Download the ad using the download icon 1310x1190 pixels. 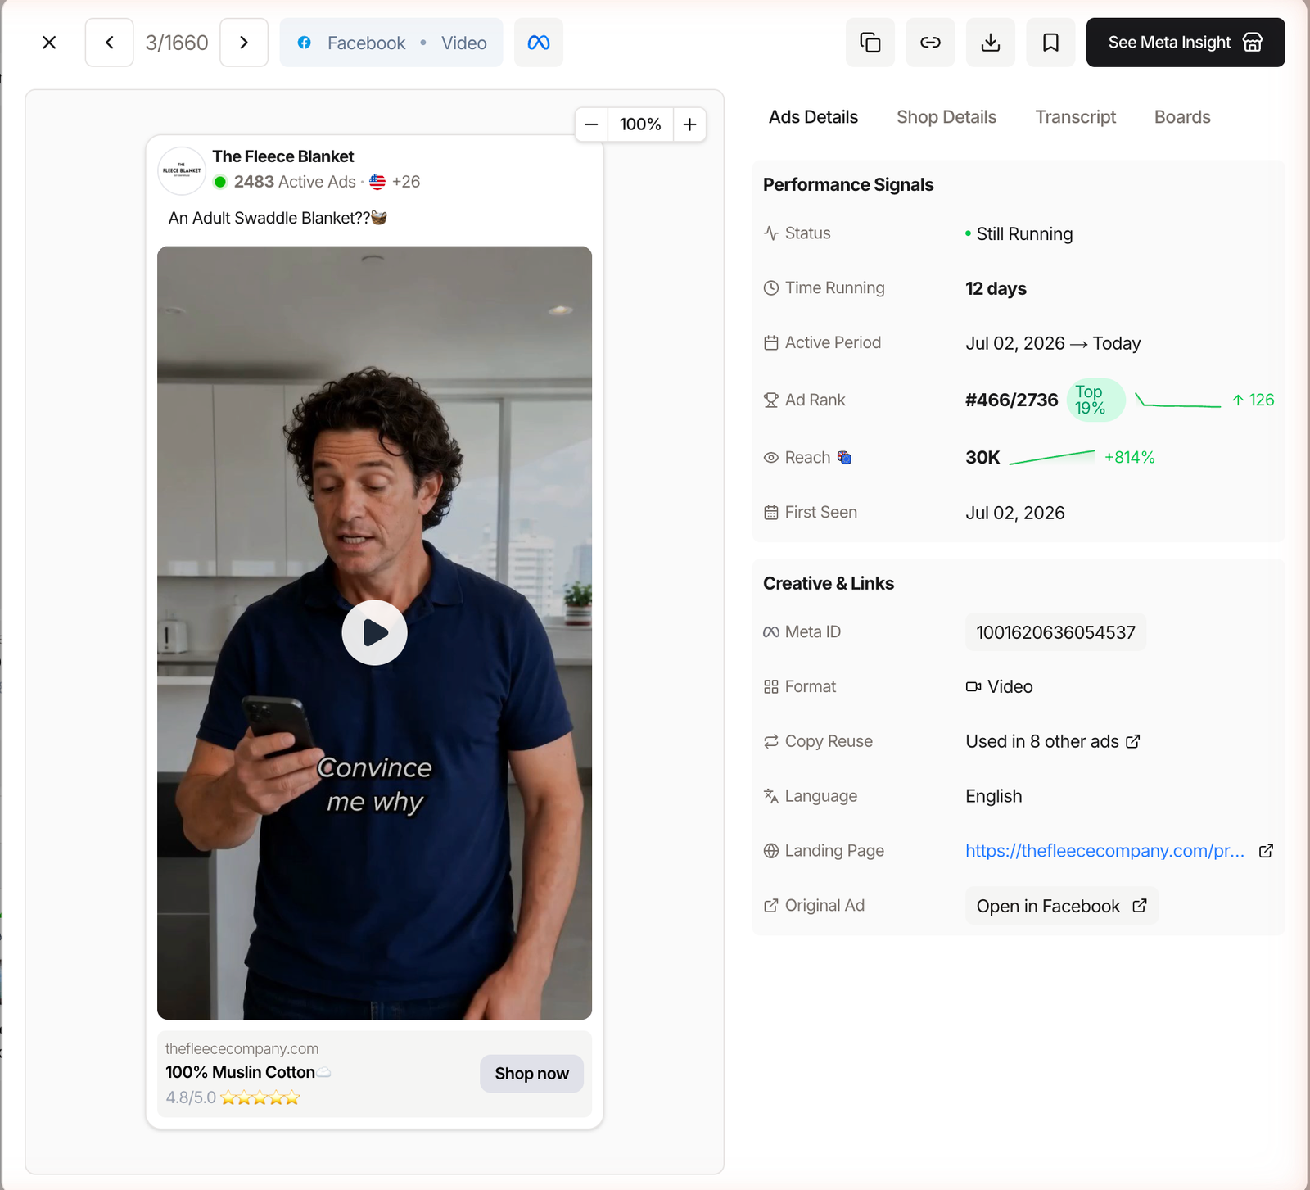[x=991, y=43]
